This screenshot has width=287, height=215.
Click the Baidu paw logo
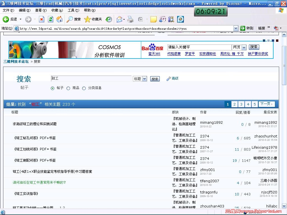[x=152, y=47]
